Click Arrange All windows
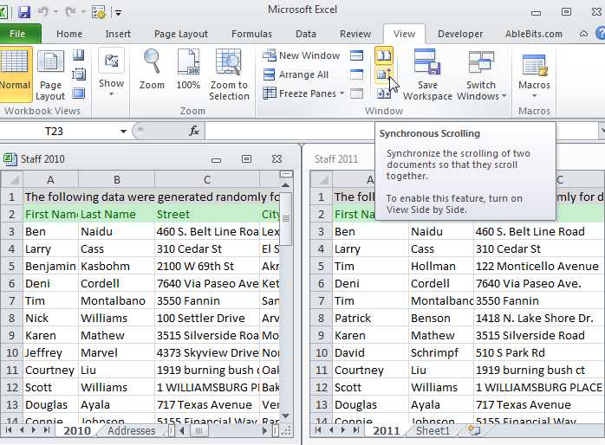This screenshot has width=605, height=445. tap(296, 74)
